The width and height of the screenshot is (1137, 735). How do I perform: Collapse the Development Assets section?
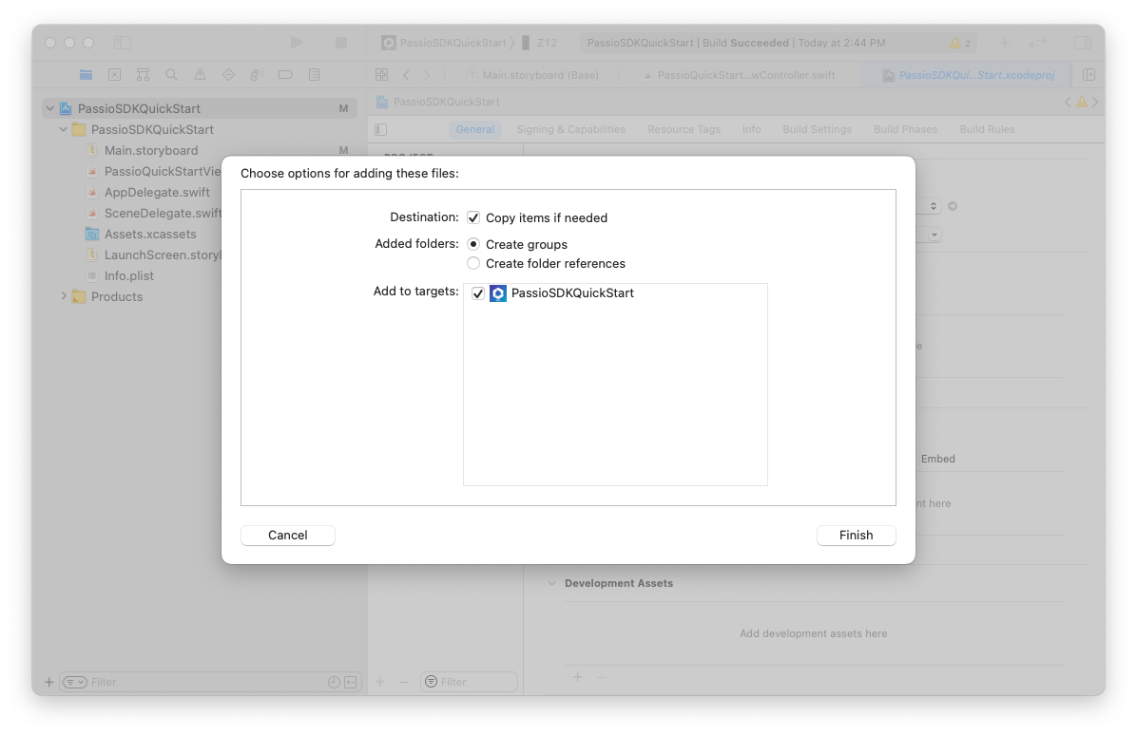click(551, 583)
